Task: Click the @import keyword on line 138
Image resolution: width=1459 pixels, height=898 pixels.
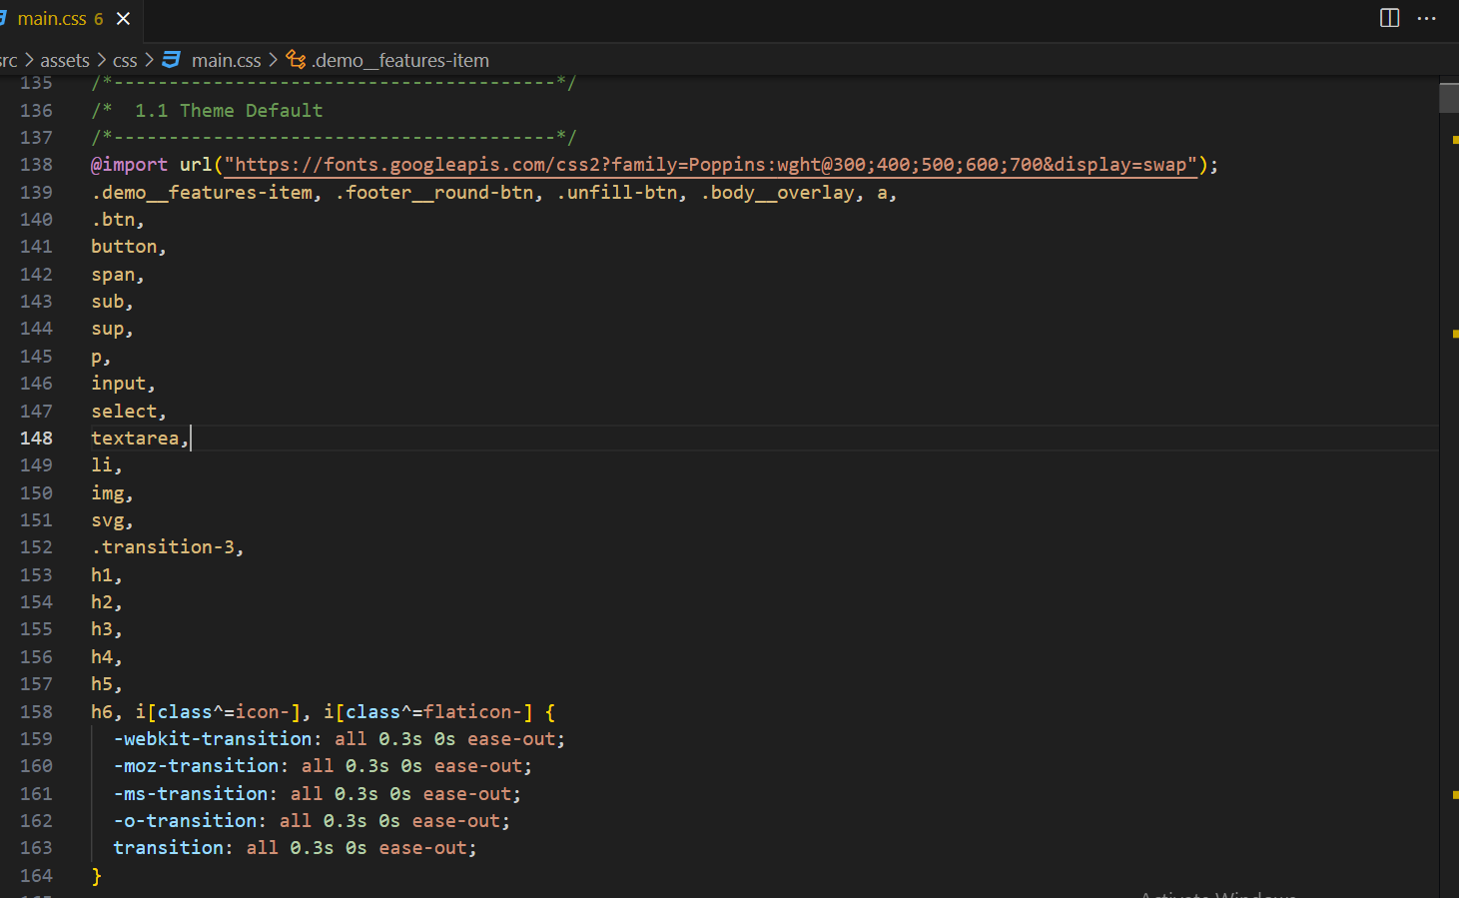Action: tap(130, 165)
